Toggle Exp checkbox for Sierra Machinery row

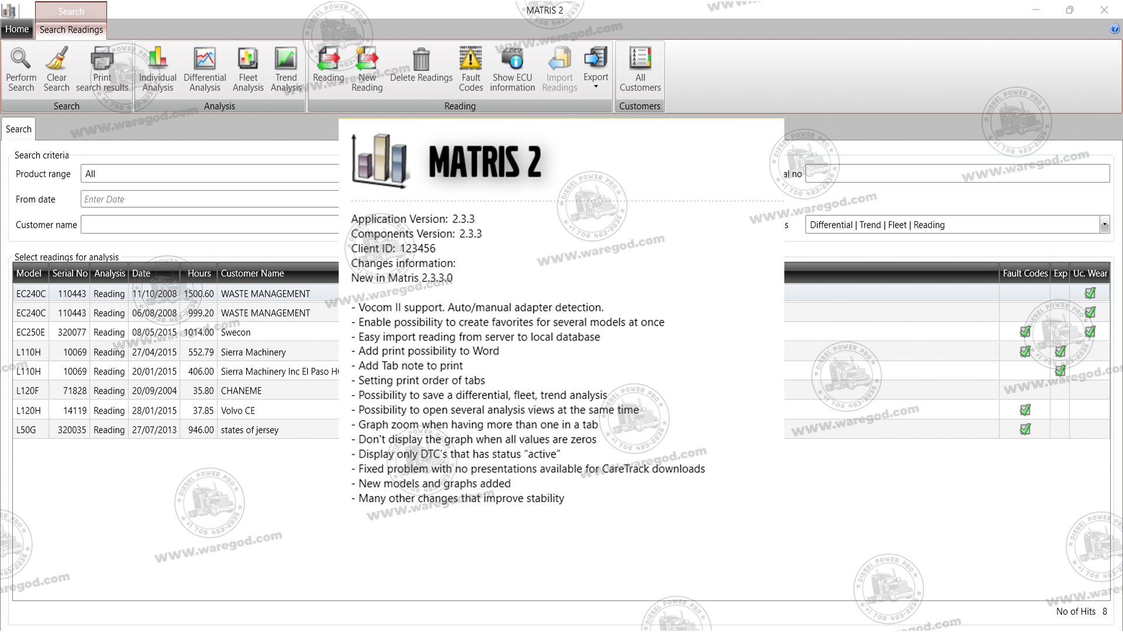1060,352
